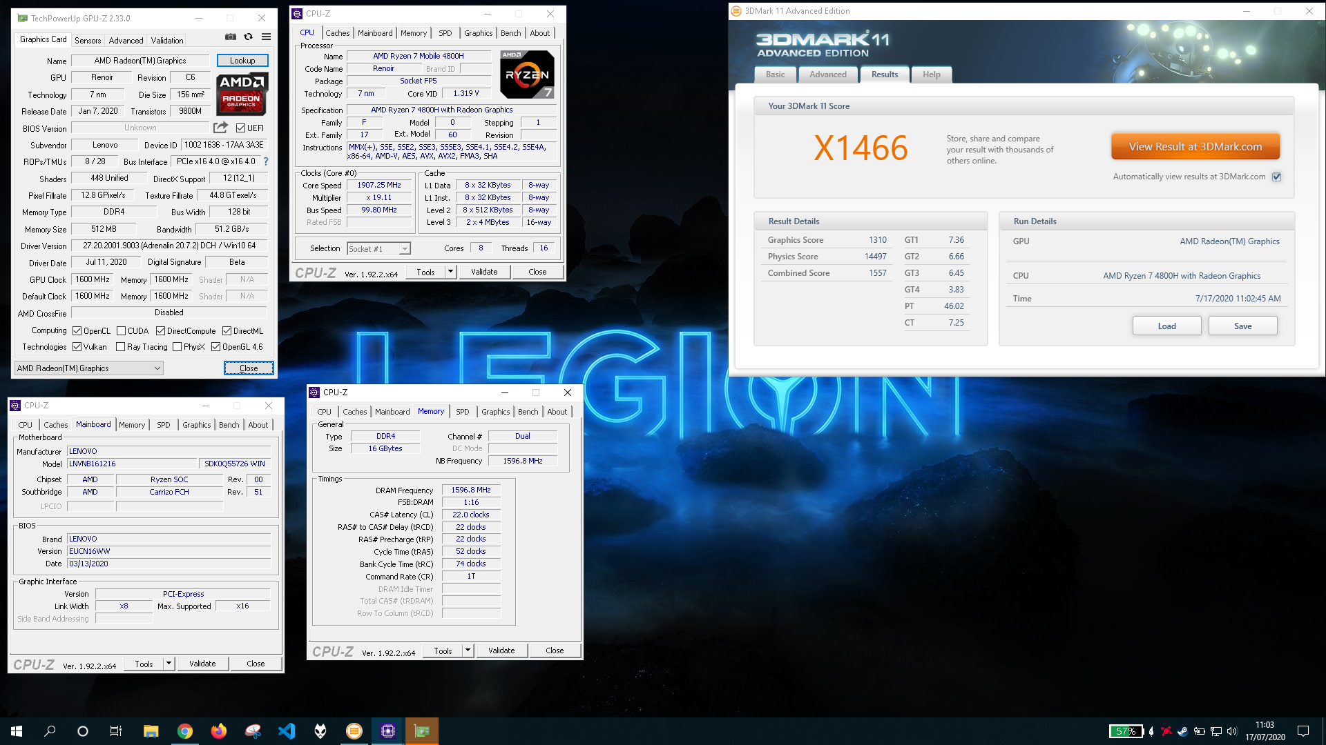Click Steam tray icon
This screenshot has height=745, width=1326.
[x=1182, y=731]
